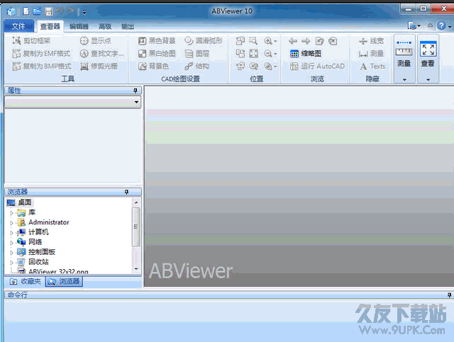Select the 剪切框架 clip frame tool
This screenshot has width=454, height=342.
[x=31, y=41]
